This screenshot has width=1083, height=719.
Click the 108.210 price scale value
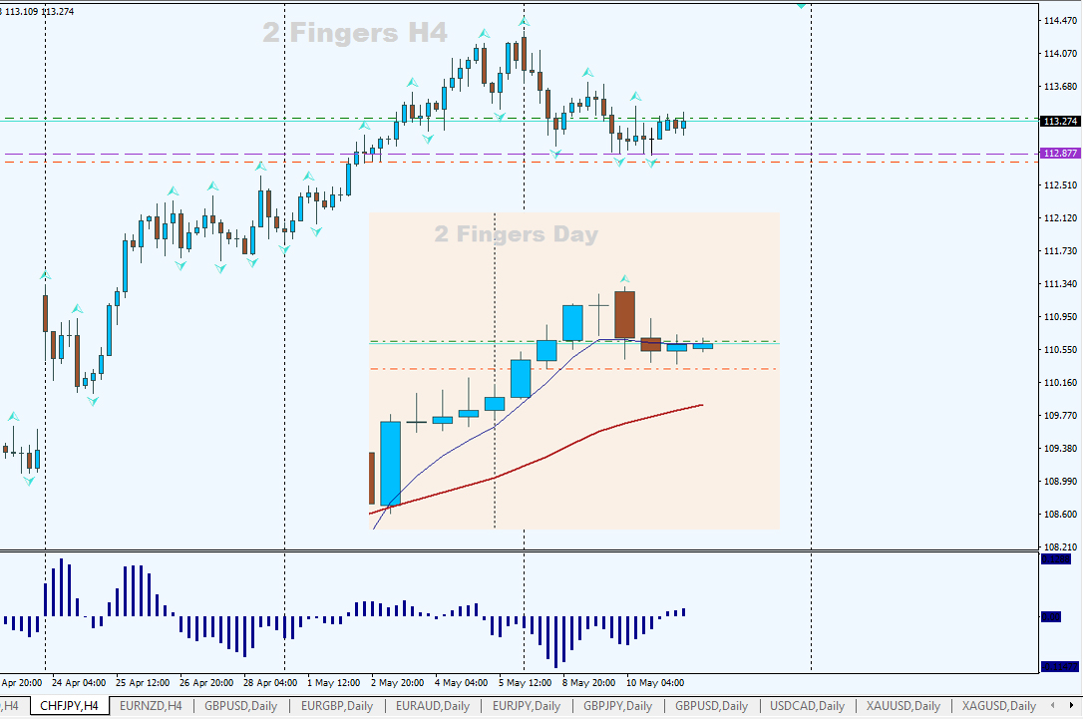(1060, 547)
